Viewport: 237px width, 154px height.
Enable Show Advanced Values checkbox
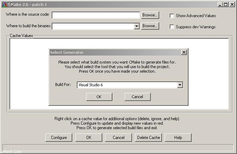click(x=172, y=16)
